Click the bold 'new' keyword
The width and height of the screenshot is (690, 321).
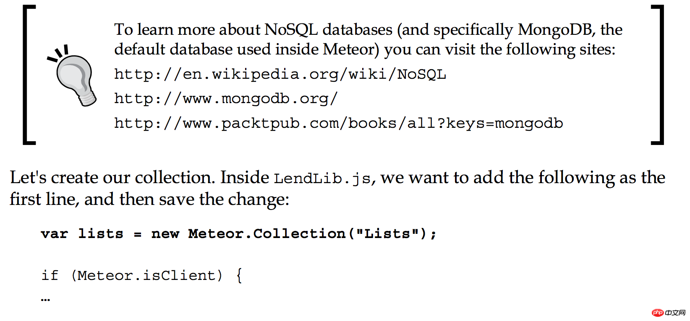pyautogui.click(x=165, y=234)
